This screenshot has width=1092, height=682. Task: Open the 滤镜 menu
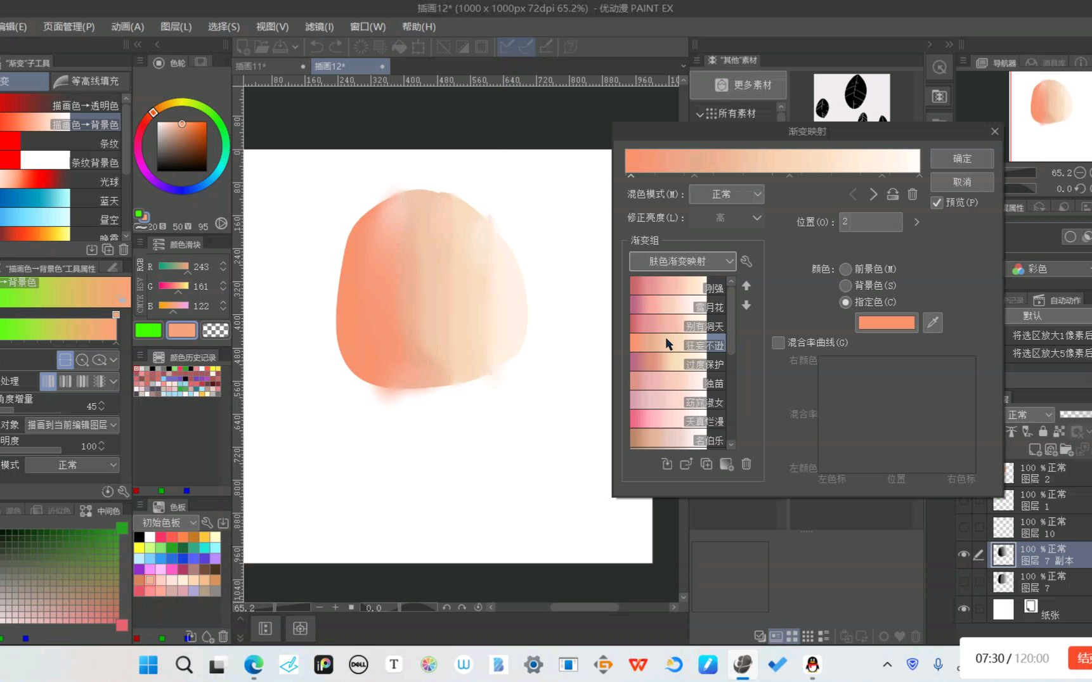click(319, 27)
